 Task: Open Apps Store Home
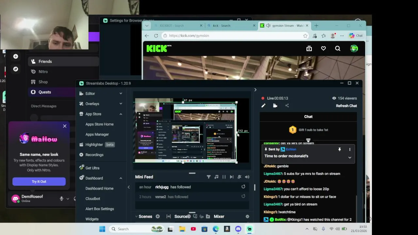[100, 124]
